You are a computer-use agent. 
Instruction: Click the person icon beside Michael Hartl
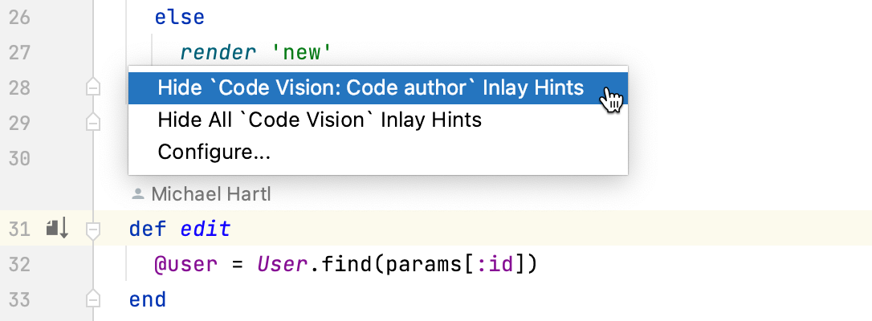coord(138,193)
